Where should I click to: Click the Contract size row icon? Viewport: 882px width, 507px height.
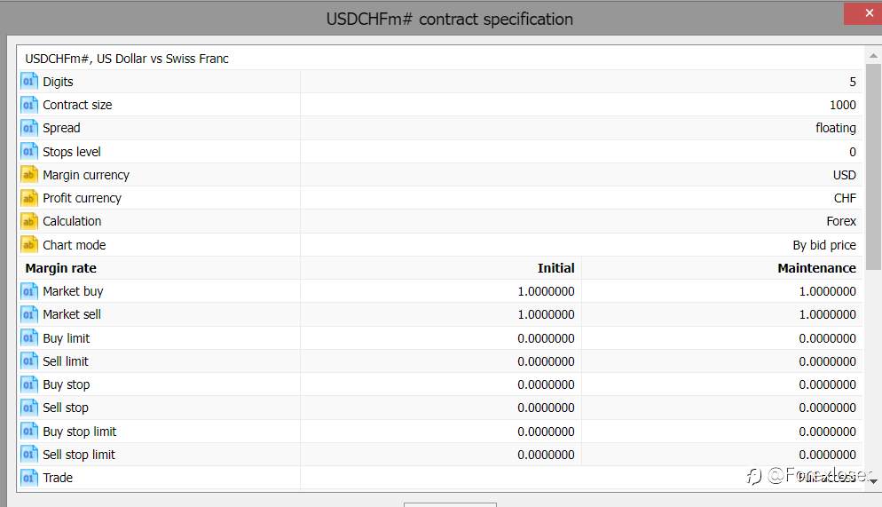pos(29,105)
